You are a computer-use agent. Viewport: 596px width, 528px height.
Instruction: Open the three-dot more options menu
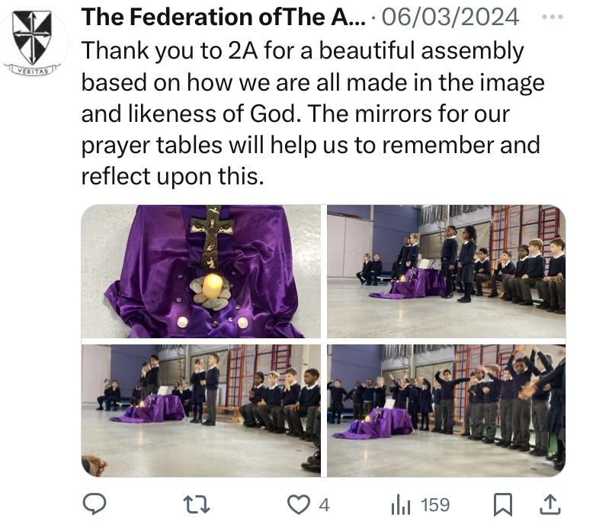coord(553,17)
